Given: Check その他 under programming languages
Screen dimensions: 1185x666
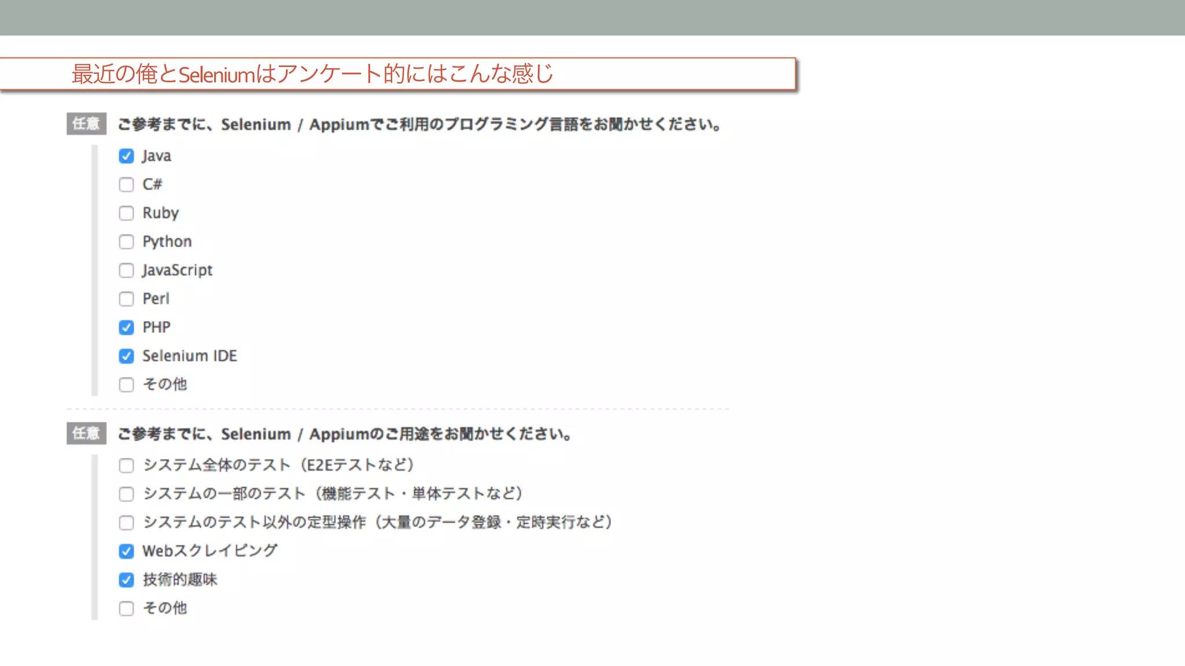Looking at the screenshot, I should point(126,385).
